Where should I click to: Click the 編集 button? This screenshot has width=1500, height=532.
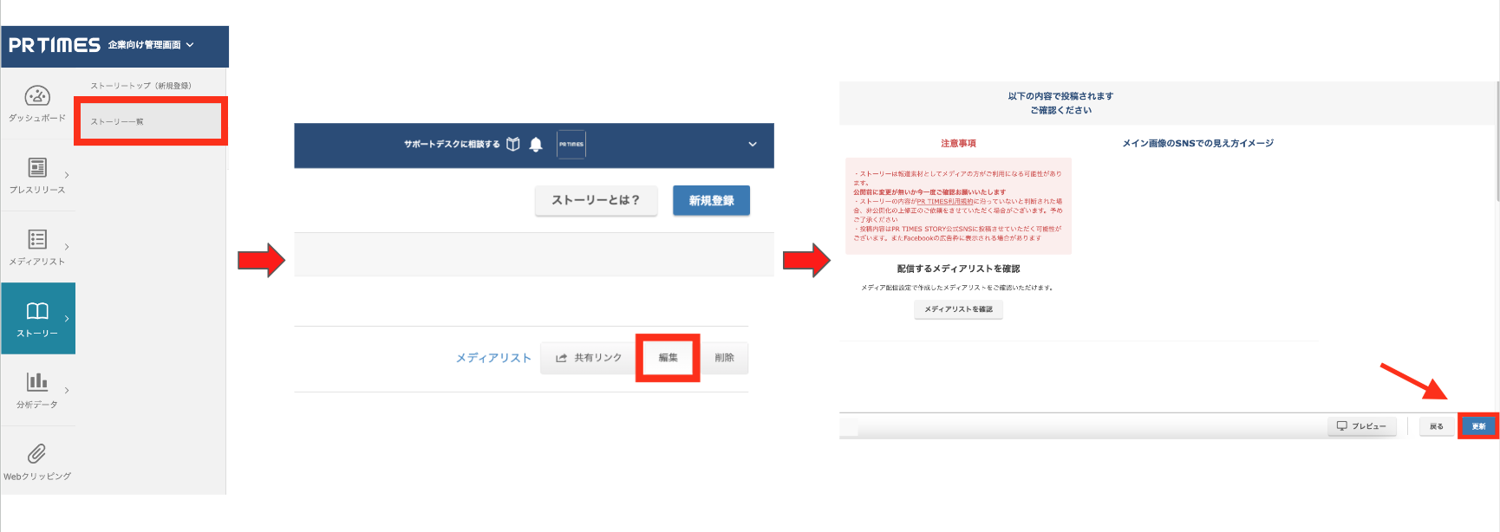(668, 358)
